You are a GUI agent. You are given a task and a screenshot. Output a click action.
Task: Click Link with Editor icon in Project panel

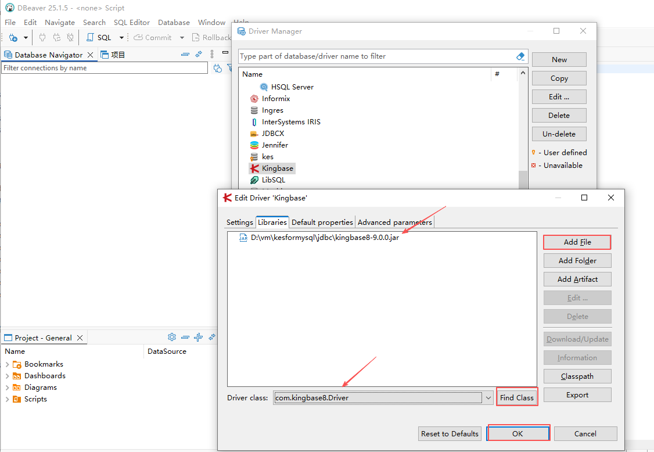[212, 337]
